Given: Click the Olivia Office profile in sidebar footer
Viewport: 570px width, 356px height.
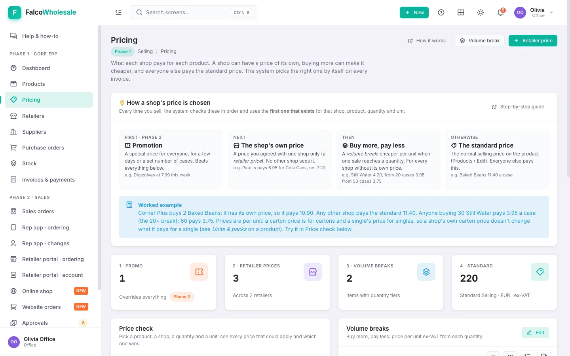Looking at the screenshot, I should (x=50, y=342).
